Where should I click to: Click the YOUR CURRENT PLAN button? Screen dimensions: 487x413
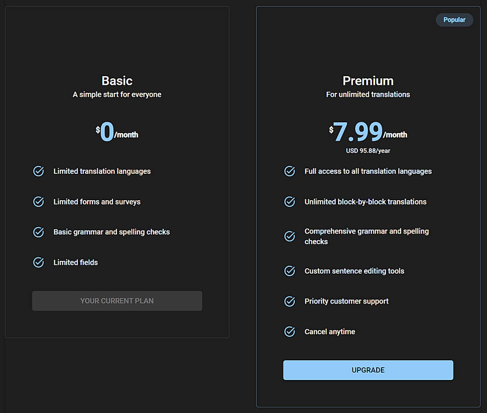point(117,301)
